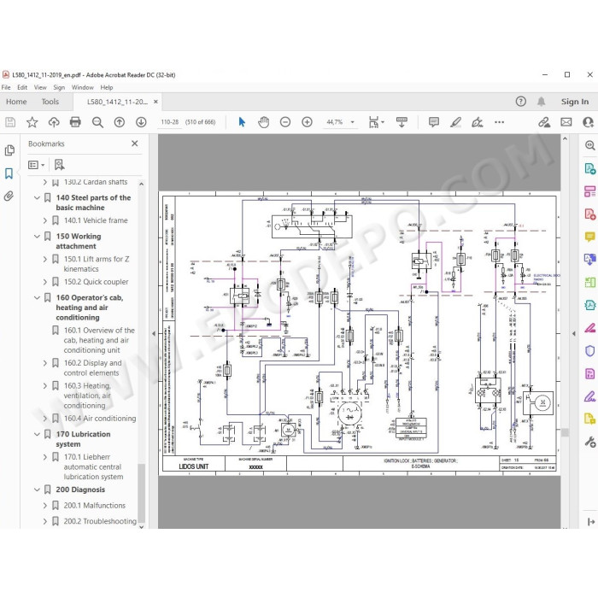Open the Sign menu
Viewport: 598px width, 598px height.
pos(59,87)
